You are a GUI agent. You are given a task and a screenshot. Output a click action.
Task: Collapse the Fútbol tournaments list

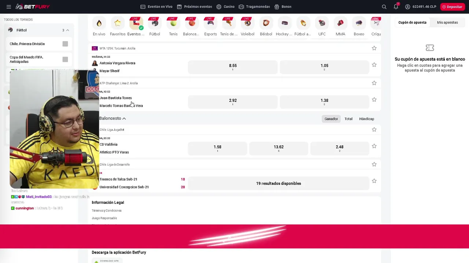click(x=67, y=30)
